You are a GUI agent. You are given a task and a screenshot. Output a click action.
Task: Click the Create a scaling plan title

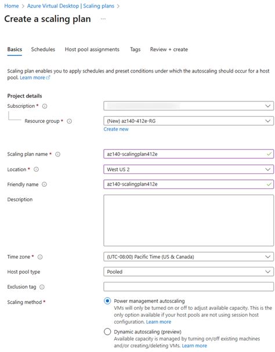tap(48, 19)
